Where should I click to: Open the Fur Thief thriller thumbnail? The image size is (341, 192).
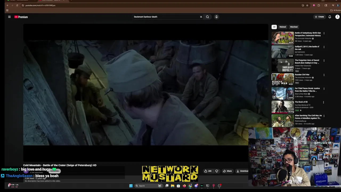tap(283, 93)
